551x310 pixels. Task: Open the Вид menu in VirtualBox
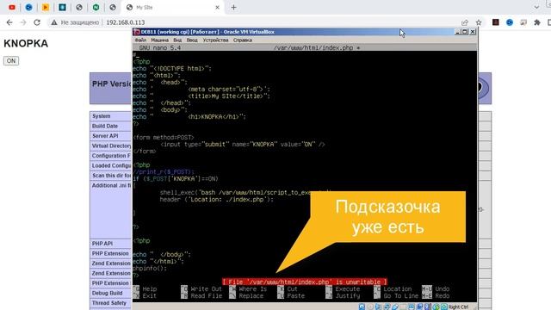click(177, 40)
